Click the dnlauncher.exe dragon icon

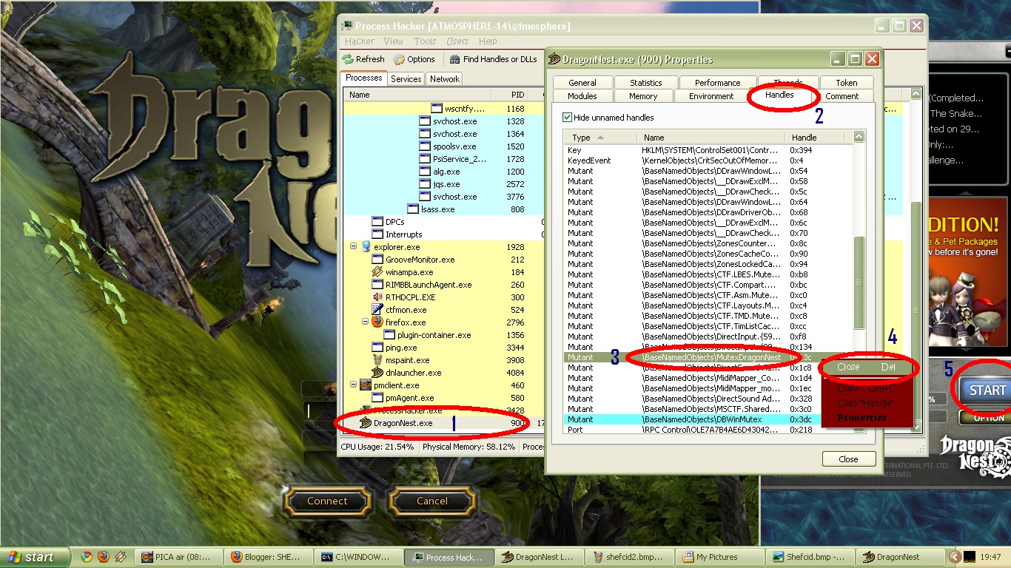[377, 373]
